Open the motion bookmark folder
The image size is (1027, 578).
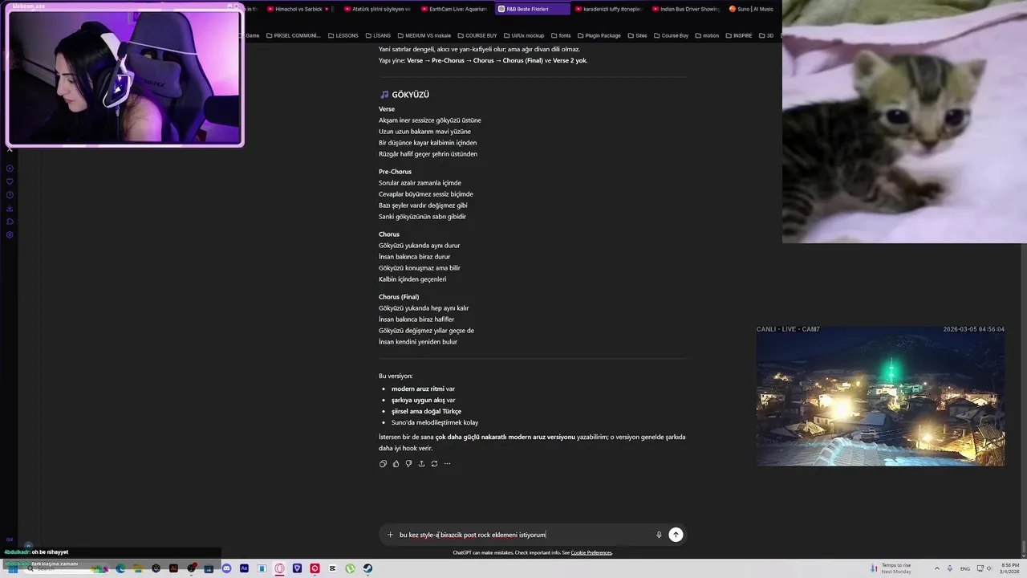(707, 35)
